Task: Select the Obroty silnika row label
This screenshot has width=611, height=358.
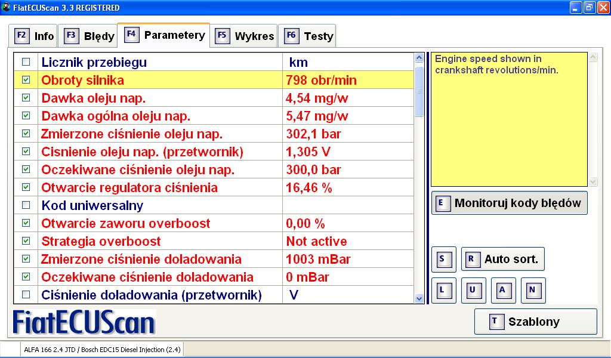Action: tap(82, 80)
